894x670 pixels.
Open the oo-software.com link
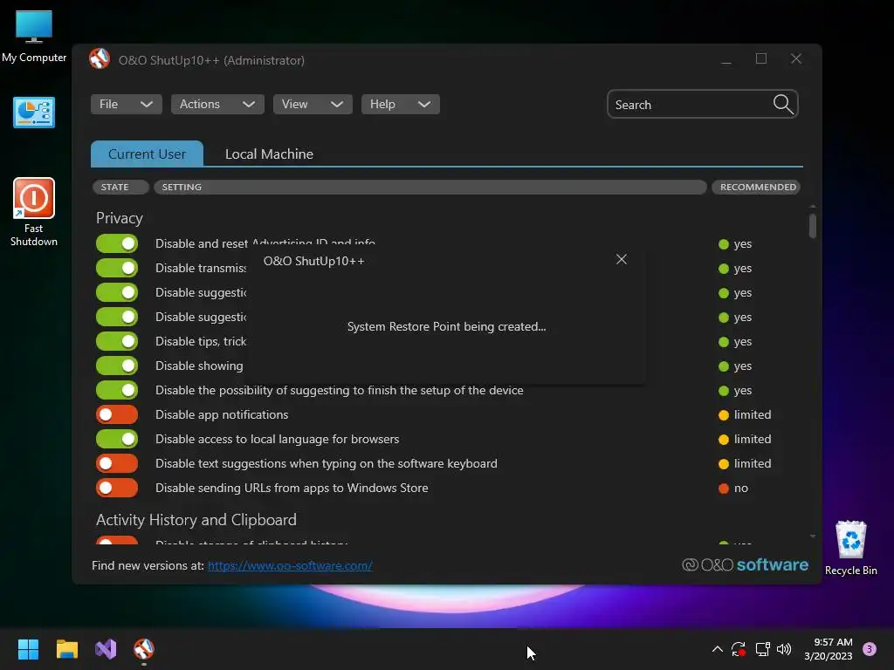(x=290, y=565)
